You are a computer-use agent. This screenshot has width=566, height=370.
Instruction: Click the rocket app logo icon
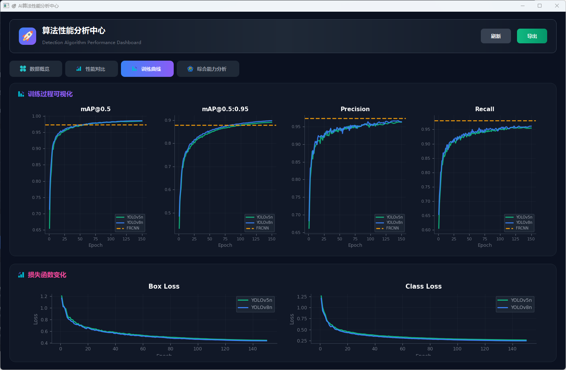pos(28,36)
